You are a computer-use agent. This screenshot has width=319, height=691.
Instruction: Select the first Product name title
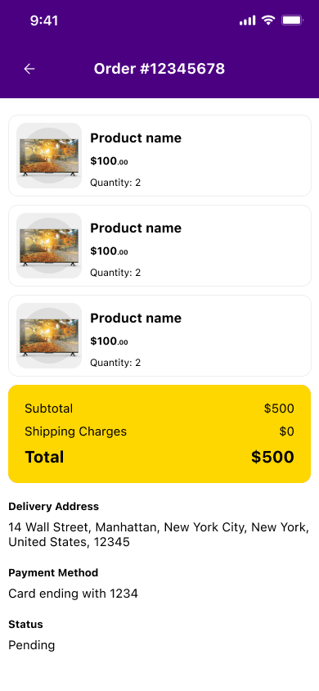pos(136,138)
